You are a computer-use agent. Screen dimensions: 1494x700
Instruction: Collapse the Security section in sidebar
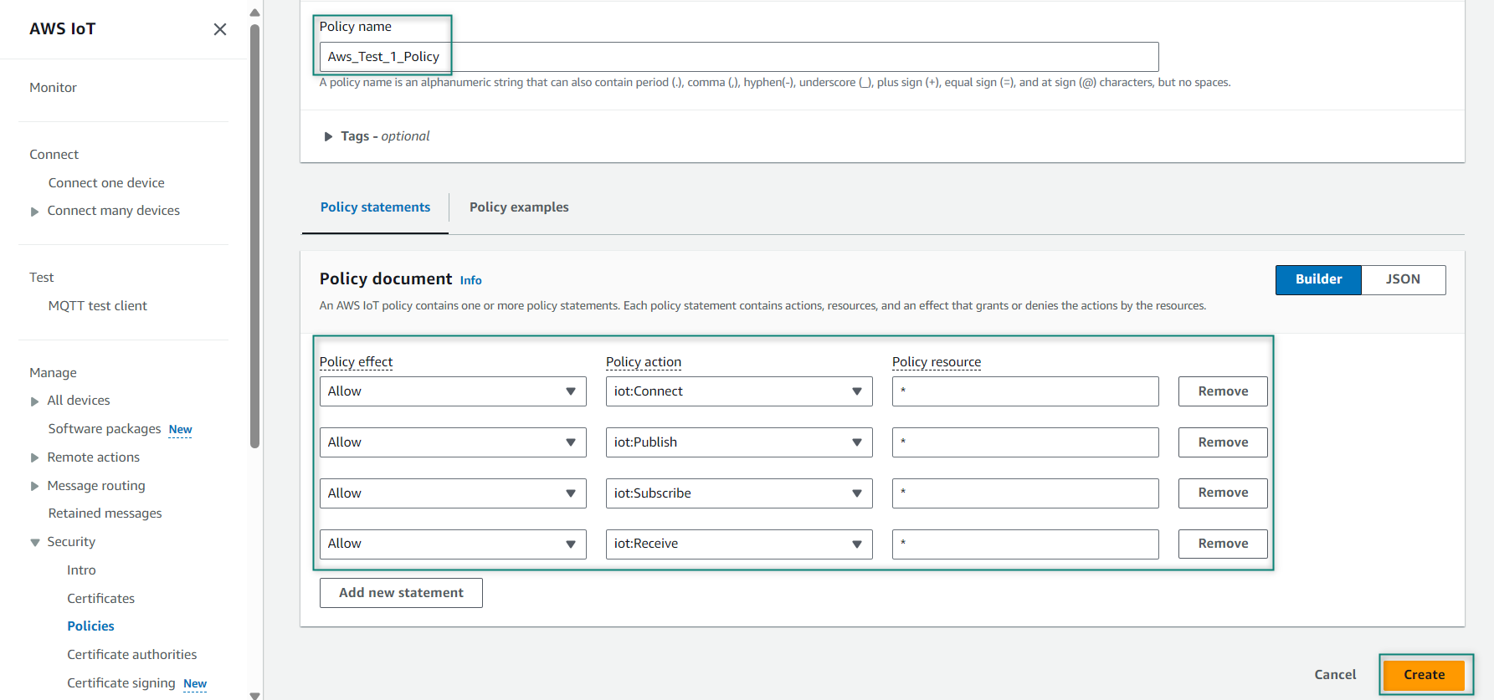coord(35,543)
